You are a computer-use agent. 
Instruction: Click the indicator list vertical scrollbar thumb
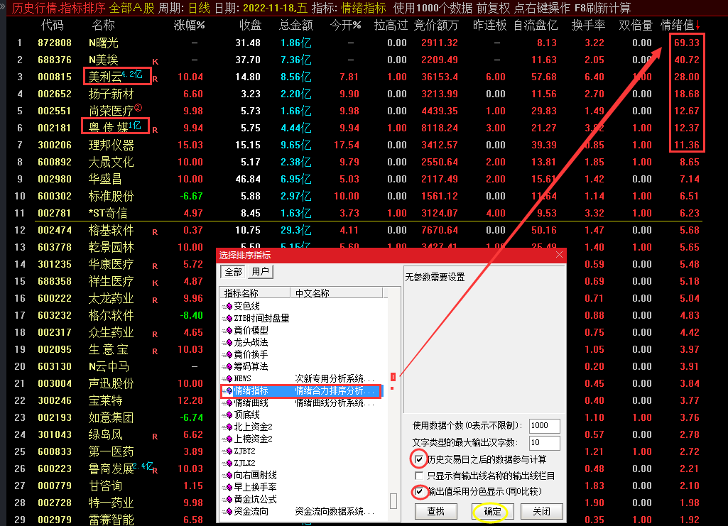tap(393, 501)
